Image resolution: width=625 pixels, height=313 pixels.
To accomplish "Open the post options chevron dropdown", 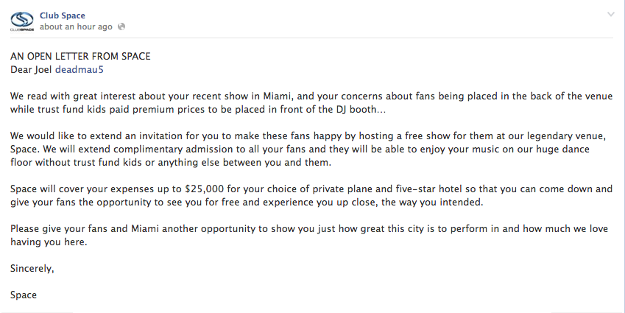I will pyautogui.click(x=610, y=15).
